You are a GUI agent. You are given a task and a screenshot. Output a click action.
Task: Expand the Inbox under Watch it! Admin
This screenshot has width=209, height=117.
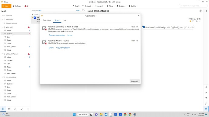[x=3, y=57]
